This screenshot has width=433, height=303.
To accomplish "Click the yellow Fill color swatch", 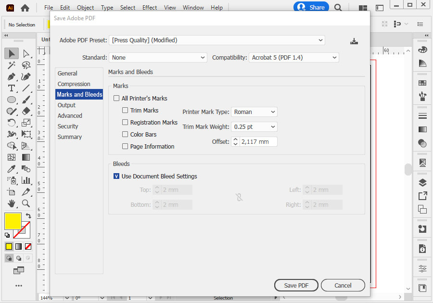I will pos(13,221).
